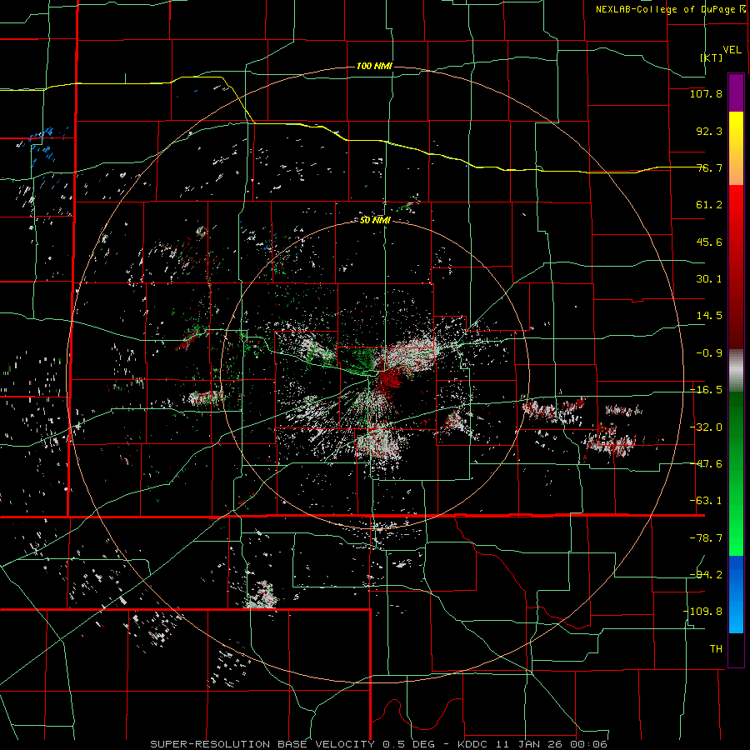Click the green segment of the velocity color bar
Image resolution: width=750 pixels, height=750 pixels.
tap(736, 473)
